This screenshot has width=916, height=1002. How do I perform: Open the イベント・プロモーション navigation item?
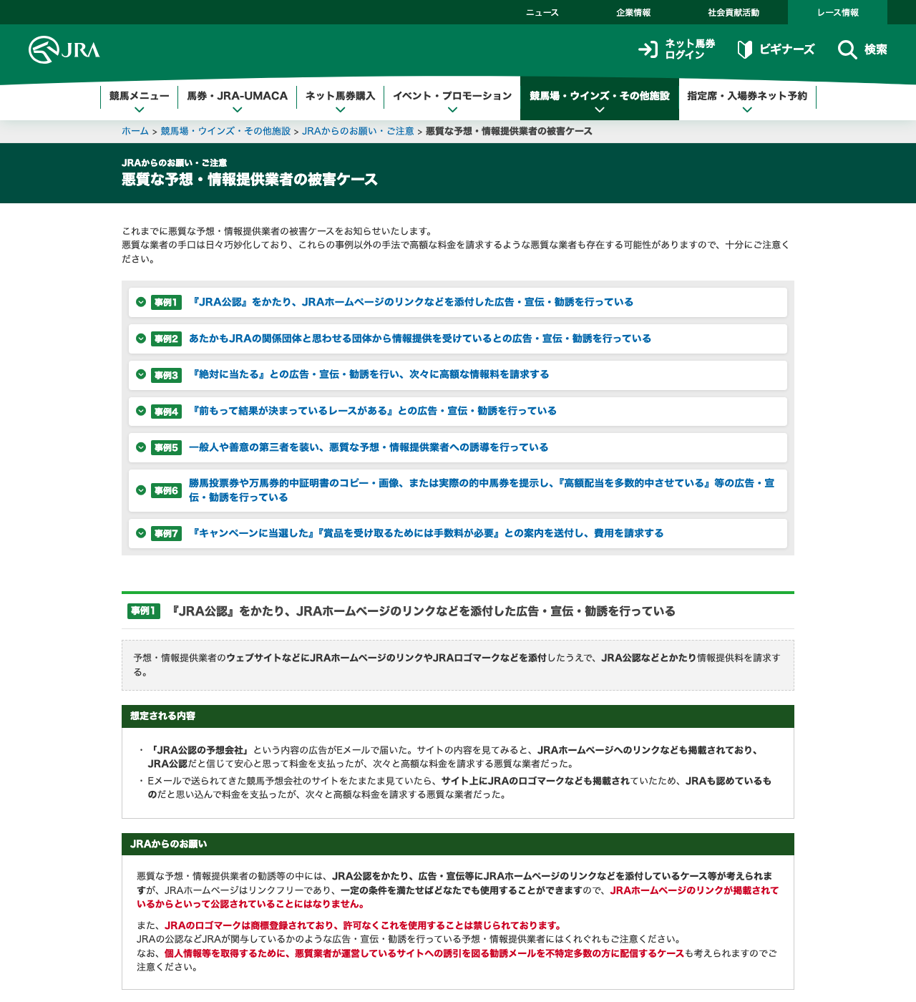coord(452,96)
